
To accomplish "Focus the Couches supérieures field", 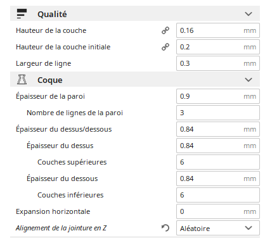I will pyautogui.click(x=218, y=162).
